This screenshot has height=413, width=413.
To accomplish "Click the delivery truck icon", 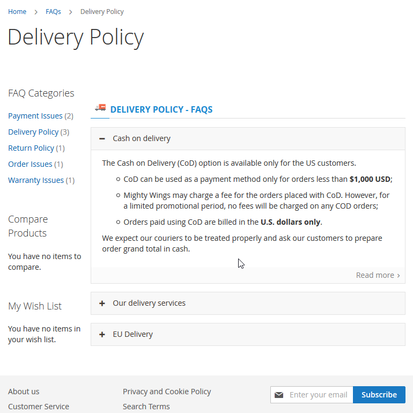I will (100, 108).
